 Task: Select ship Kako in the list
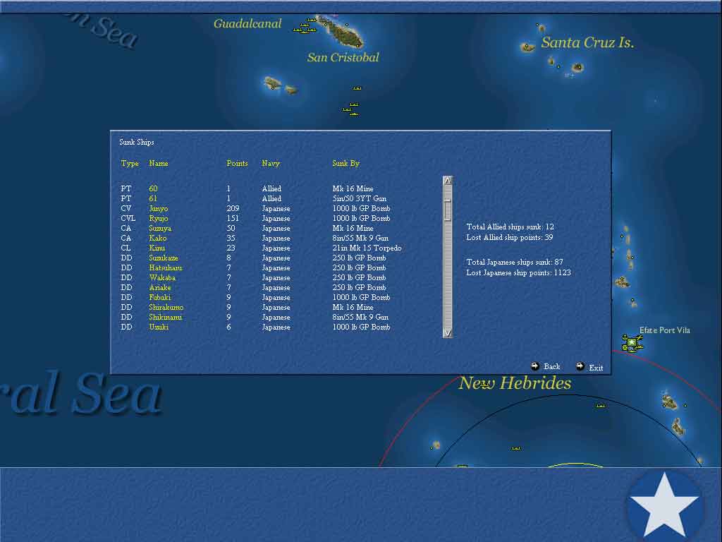pyautogui.click(x=157, y=239)
